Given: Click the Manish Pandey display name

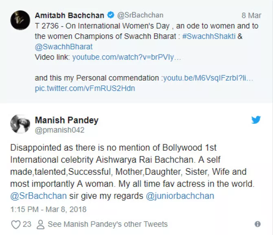Looking at the screenshot, I should [x=66, y=120].
